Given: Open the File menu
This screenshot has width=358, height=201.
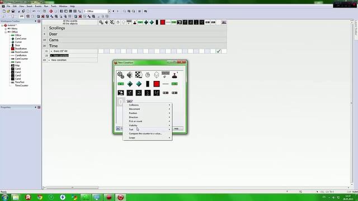Looking at the screenshot, I should coord(8,6).
